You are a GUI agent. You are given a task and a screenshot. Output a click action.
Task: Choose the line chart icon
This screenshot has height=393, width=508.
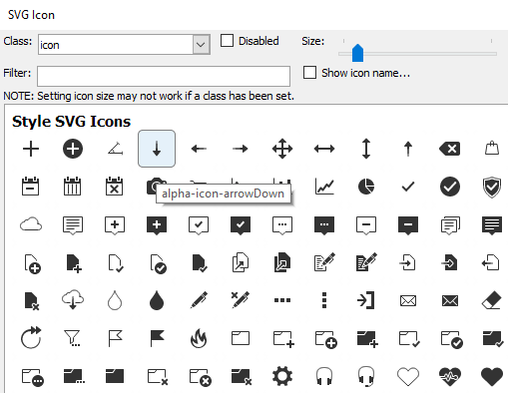(x=324, y=187)
